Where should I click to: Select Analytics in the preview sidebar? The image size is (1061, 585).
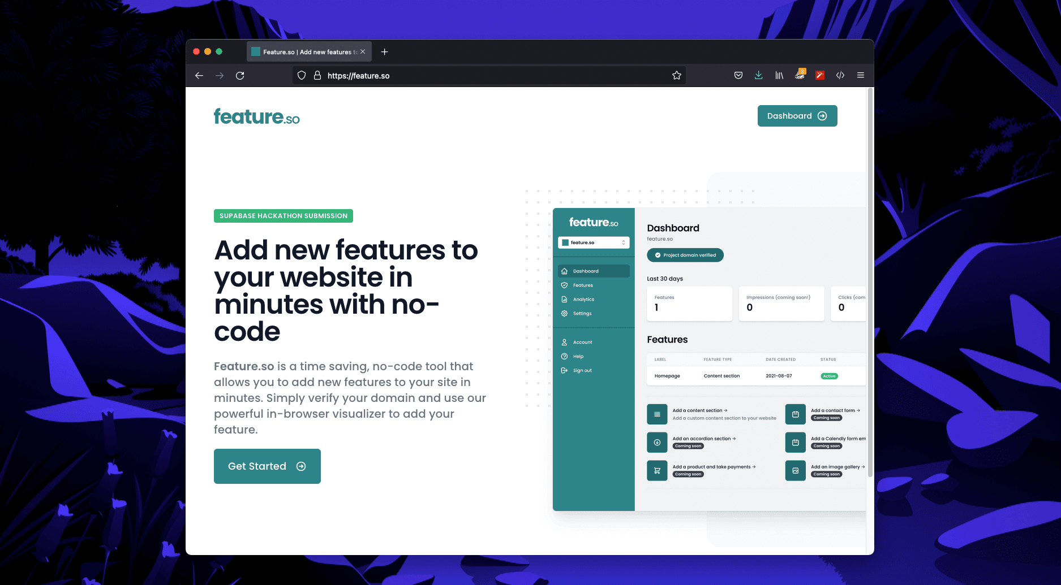pos(583,300)
